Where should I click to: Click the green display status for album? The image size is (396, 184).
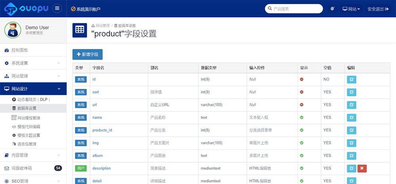coord(302,155)
